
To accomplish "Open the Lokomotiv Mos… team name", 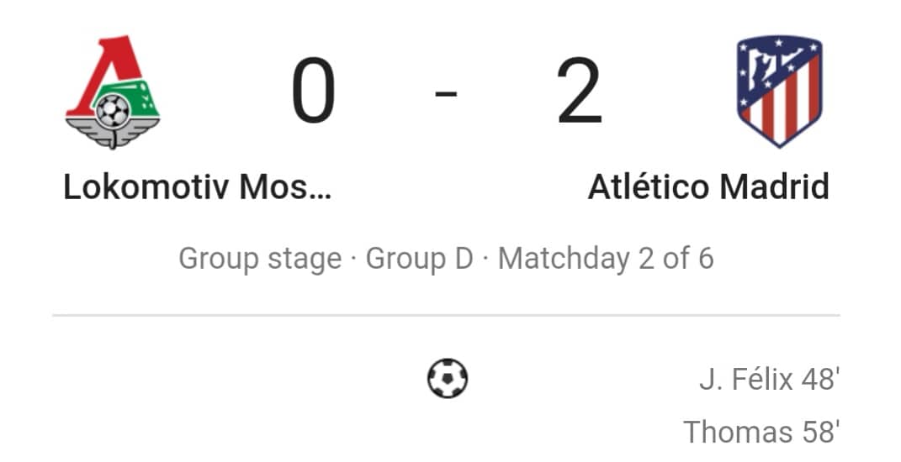I will (198, 187).
